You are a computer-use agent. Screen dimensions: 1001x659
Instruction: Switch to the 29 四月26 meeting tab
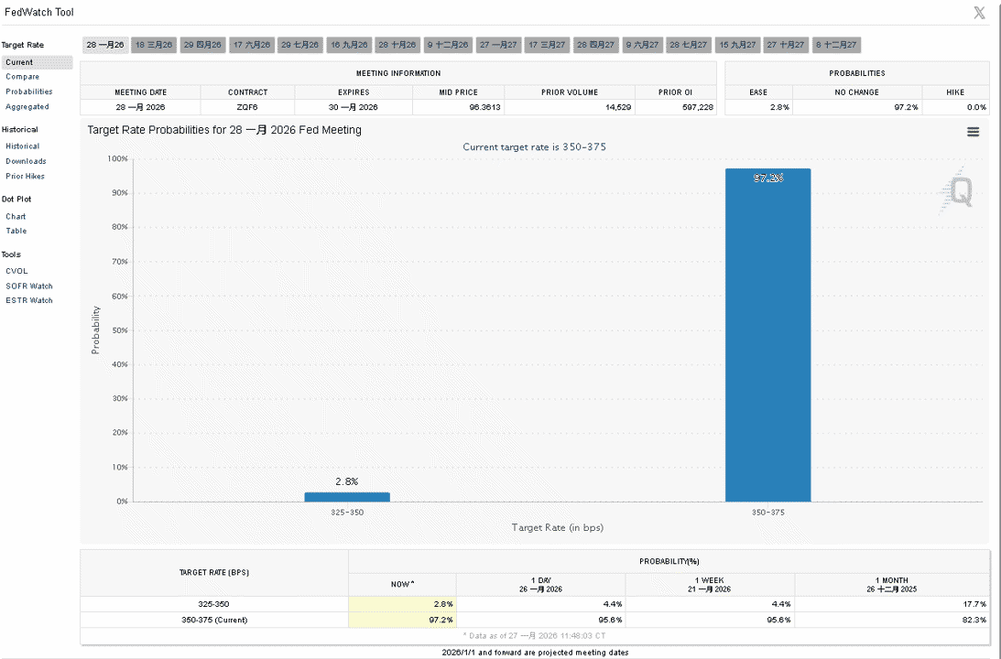coord(202,45)
